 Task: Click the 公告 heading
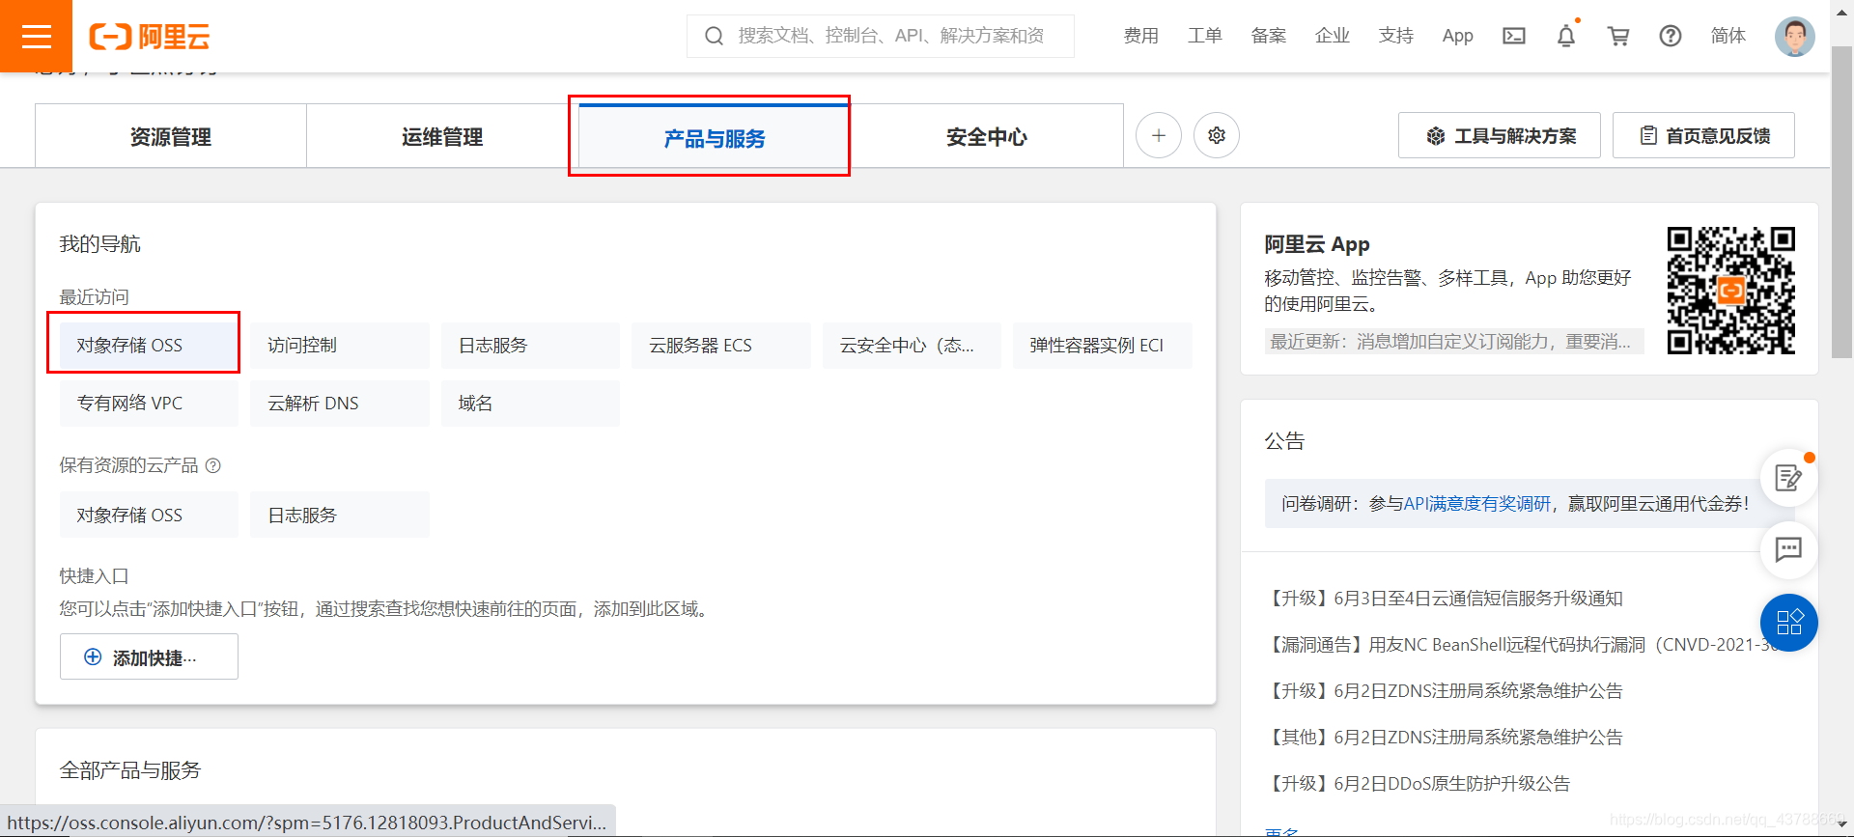[1284, 440]
